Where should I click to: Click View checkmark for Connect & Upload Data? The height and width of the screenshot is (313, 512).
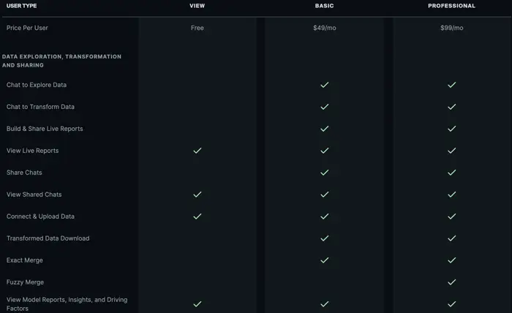click(197, 216)
